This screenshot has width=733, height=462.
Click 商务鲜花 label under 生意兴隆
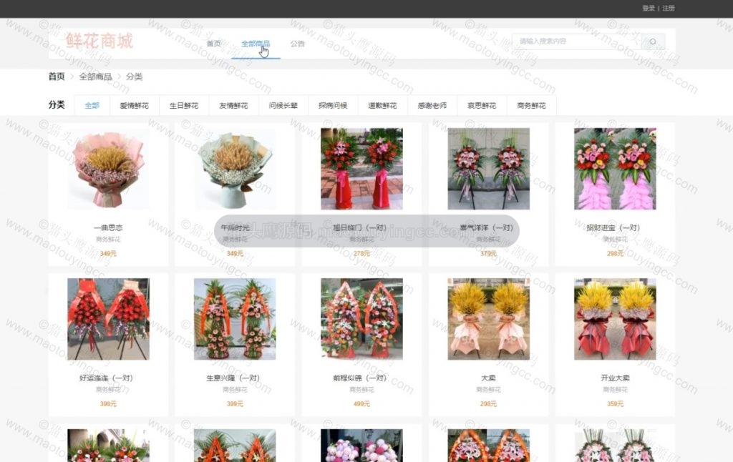(x=235, y=389)
